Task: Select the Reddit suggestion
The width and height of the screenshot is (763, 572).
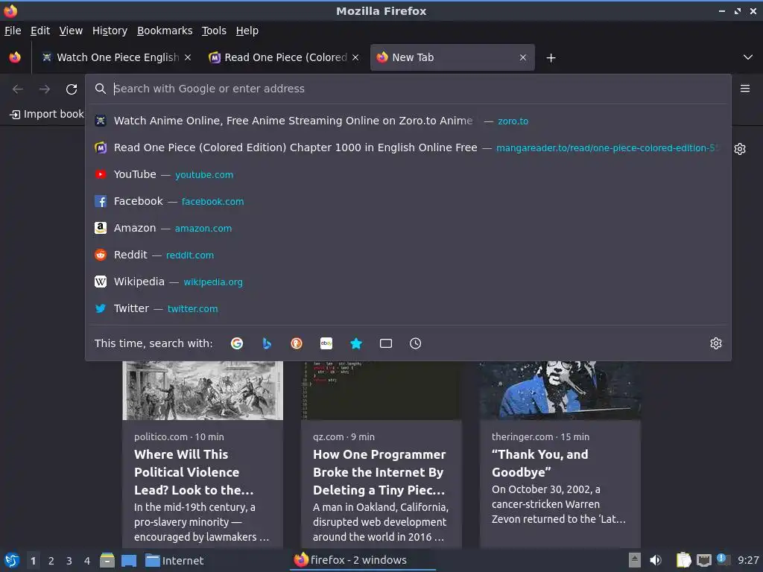Action: point(408,255)
